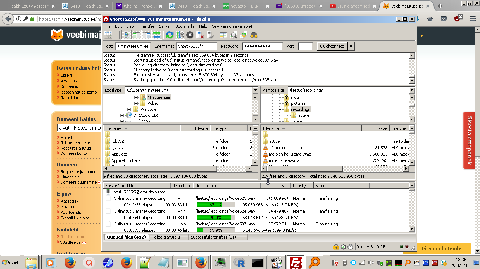Viewport: 480px width, 269px height.
Task: Open the Site Manager icon
Action: click(x=108, y=35)
